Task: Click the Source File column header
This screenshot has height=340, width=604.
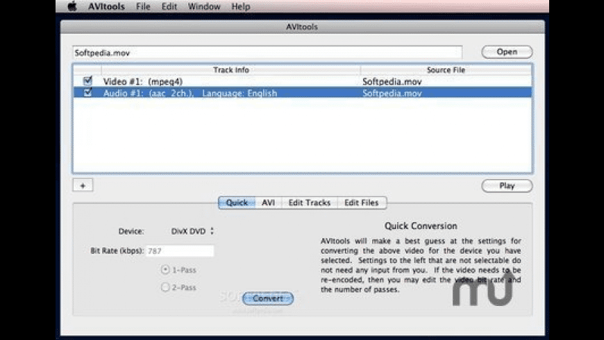Action: point(446,69)
